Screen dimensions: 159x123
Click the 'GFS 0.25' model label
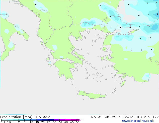(x=42, y=117)
